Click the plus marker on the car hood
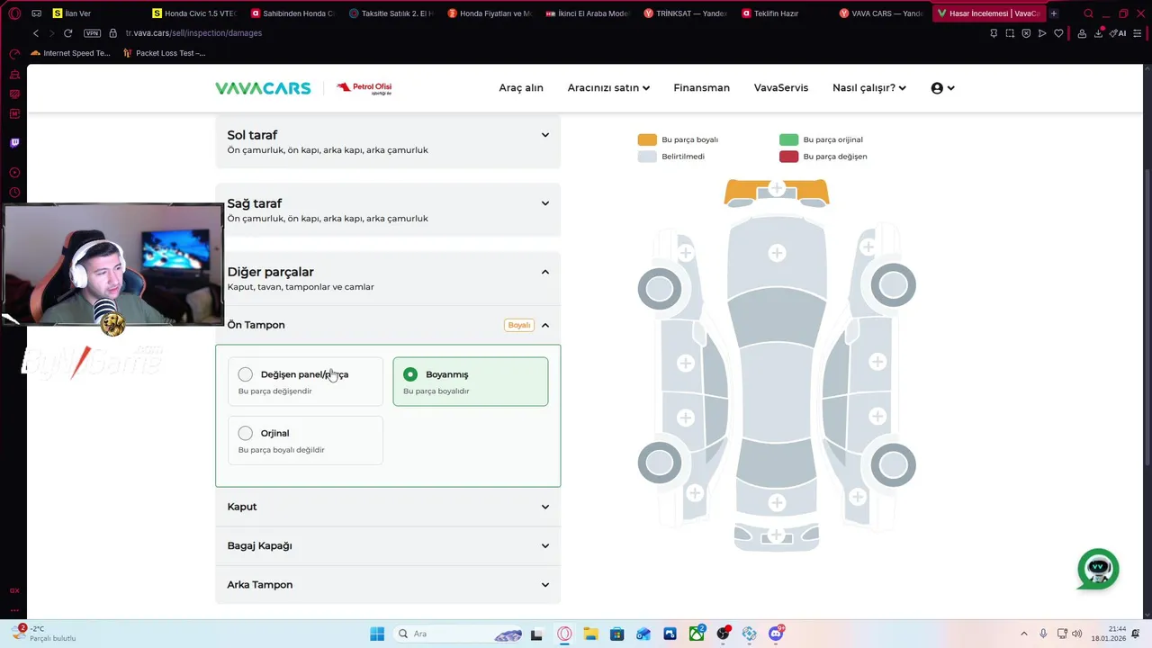Viewport: 1152px width, 648px height. (x=777, y=253)
